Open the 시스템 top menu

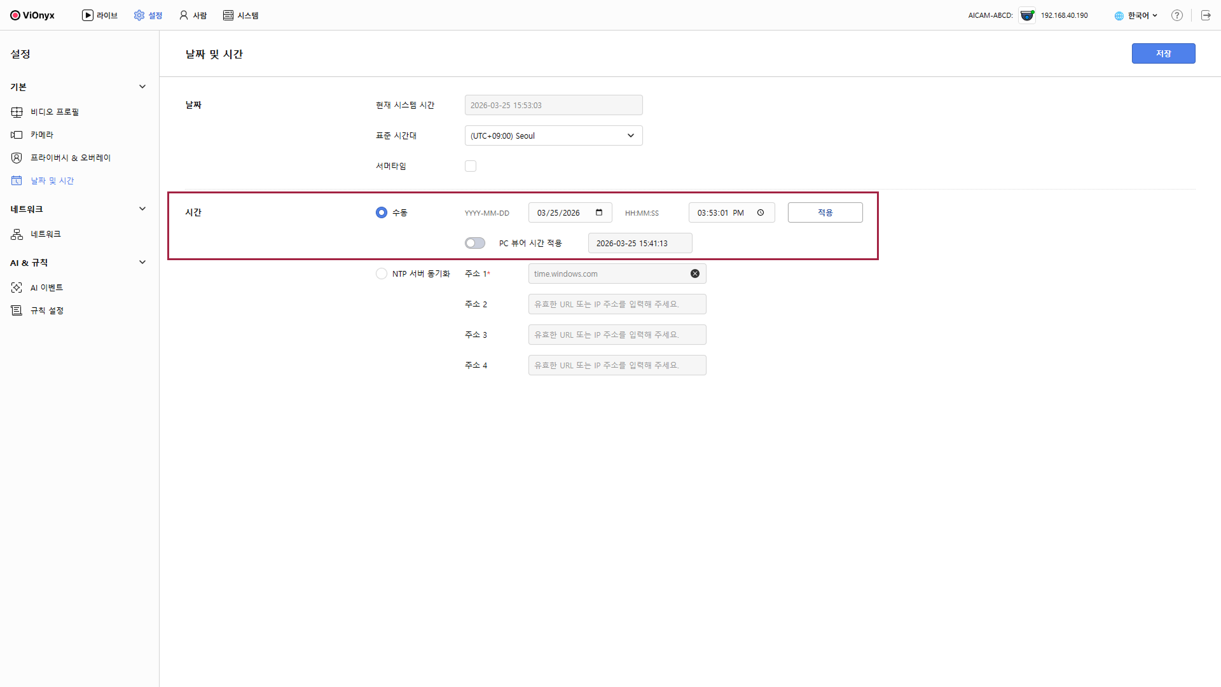point(241,15)
